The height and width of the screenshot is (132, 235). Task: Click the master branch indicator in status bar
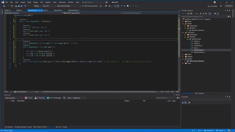220,131
